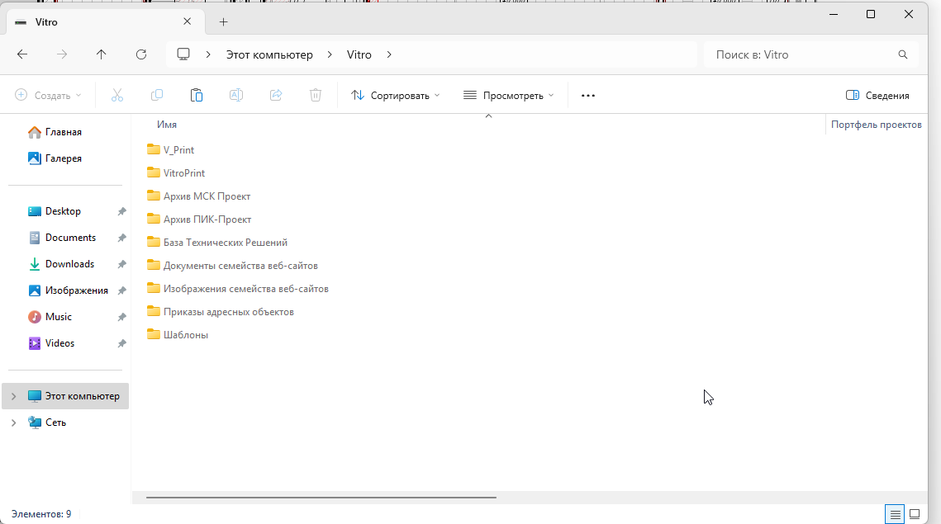Click the pin icon next to Music
Screen dimensions: 941x524
[x=121, y=317]
